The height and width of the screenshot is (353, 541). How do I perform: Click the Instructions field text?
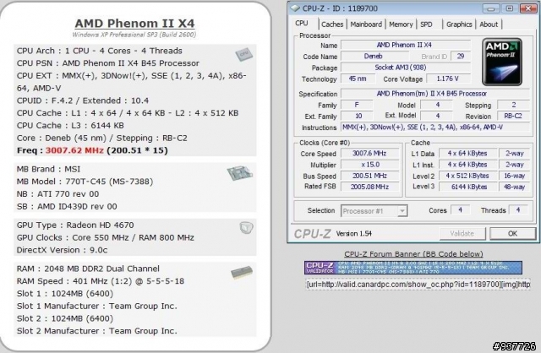click(x=434, y=128)
